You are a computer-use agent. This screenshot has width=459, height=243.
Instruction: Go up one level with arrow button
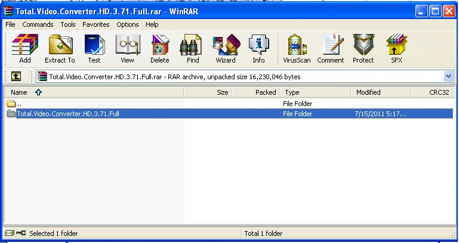[x=16, y=76]
